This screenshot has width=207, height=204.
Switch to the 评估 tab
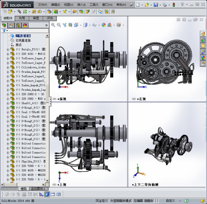pyautogui.click(x=50, y=18)
